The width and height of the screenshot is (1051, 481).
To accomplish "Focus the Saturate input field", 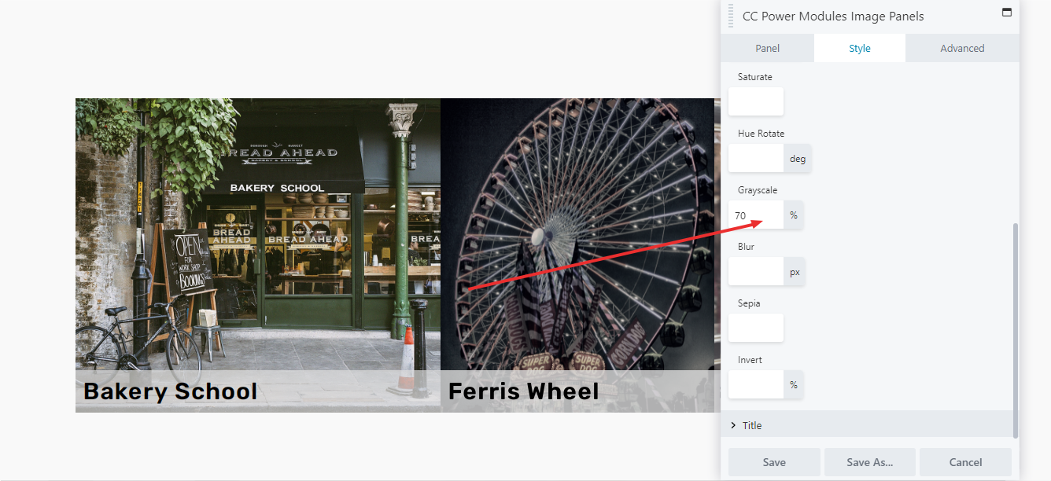I will pos(756,101).
